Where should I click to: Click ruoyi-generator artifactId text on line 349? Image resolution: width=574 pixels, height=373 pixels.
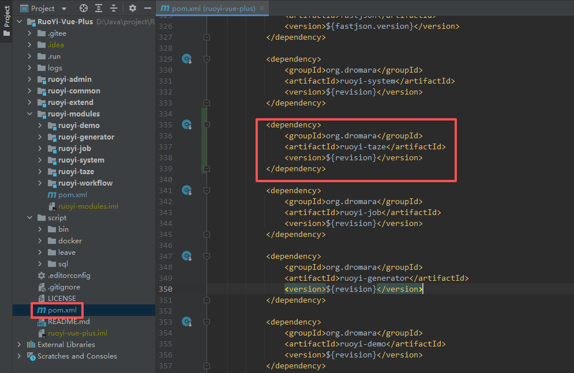pyautogui.click(x=374, y=278)
